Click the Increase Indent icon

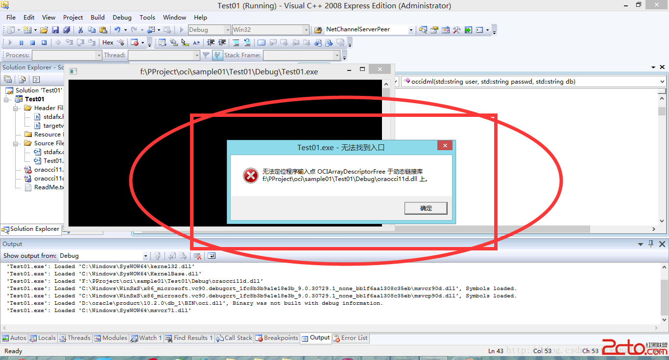[x=222, y=43]
